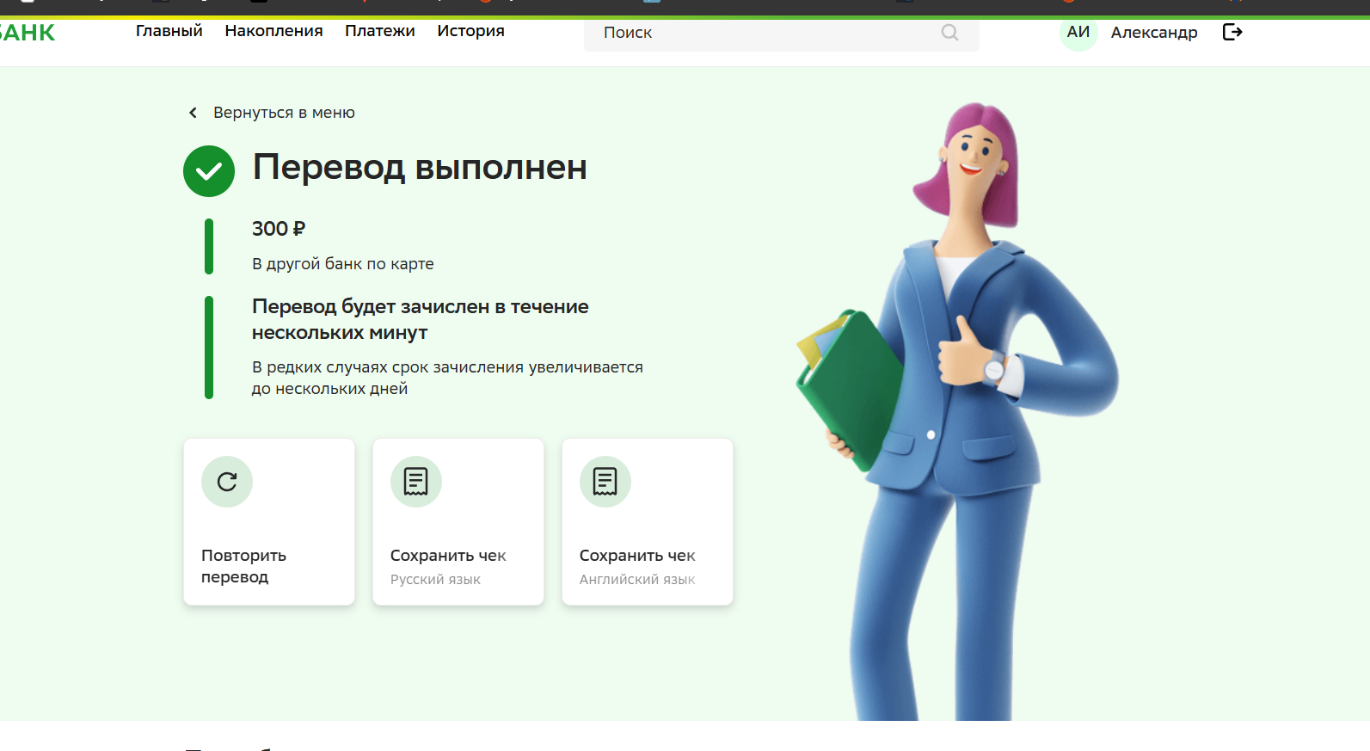Click the В редких случаях срок зачисления note
This screenshot has width=1370, height=751.
tap(447, 378)
